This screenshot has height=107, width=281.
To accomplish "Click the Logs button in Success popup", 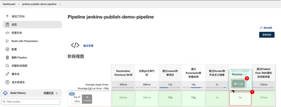I will pyautogui.click(x=238, y=84).
